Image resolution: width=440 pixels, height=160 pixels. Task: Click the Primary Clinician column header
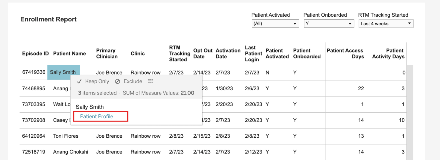tap(107, 54)
